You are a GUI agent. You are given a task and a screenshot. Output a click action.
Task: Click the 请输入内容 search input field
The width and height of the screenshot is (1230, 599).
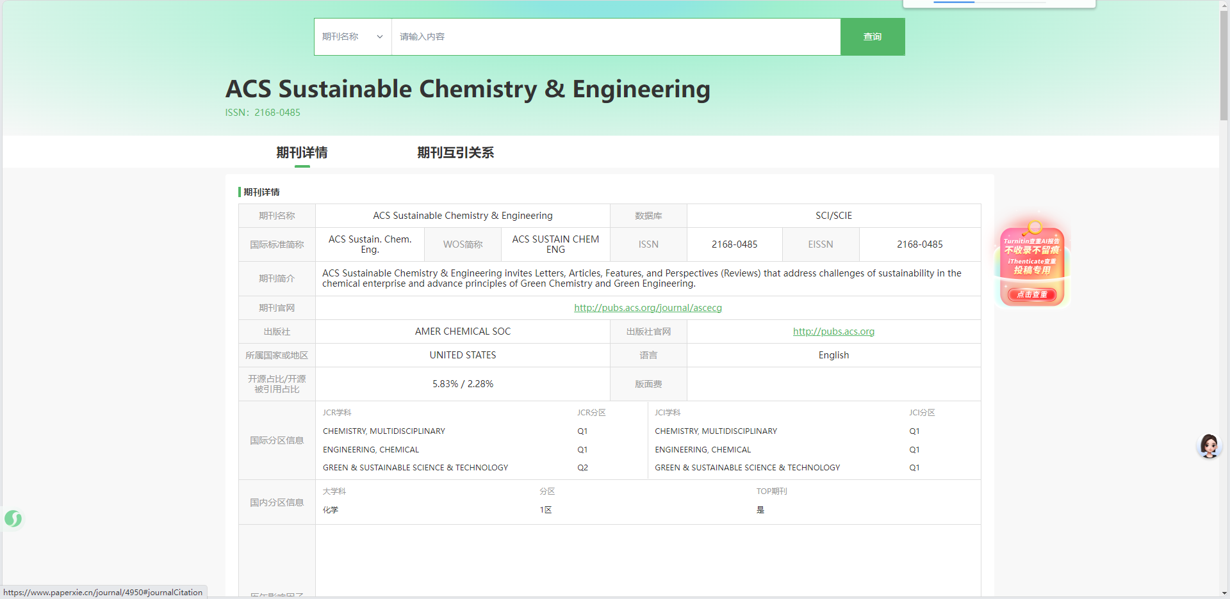click(x=615, y=36)
